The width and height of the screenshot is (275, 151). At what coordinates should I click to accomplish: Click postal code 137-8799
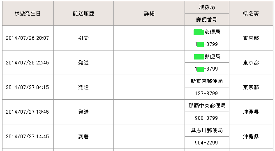tap(207, 94)
